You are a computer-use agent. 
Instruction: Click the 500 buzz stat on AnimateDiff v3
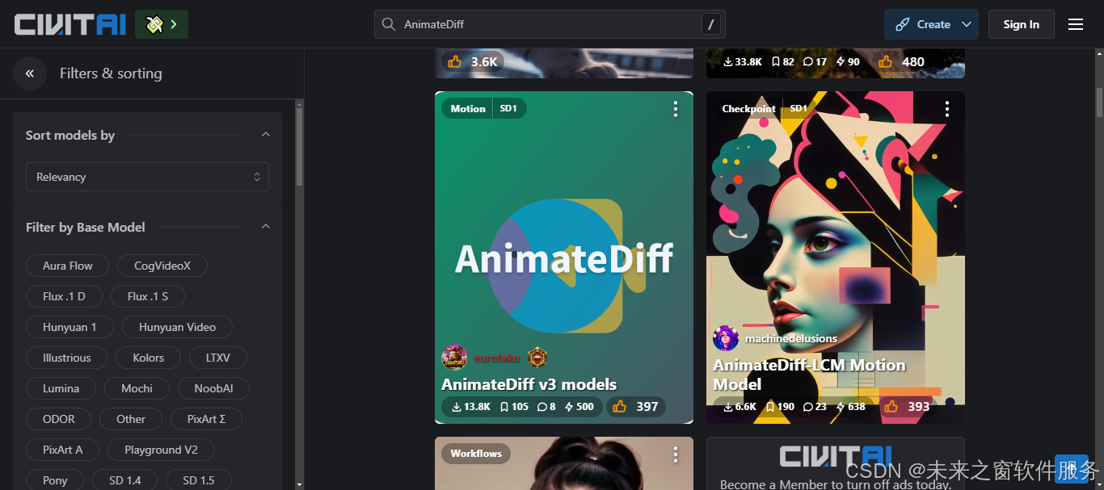[x=579, y=407]
